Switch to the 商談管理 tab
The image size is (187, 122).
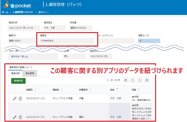(x=30, y=73)
